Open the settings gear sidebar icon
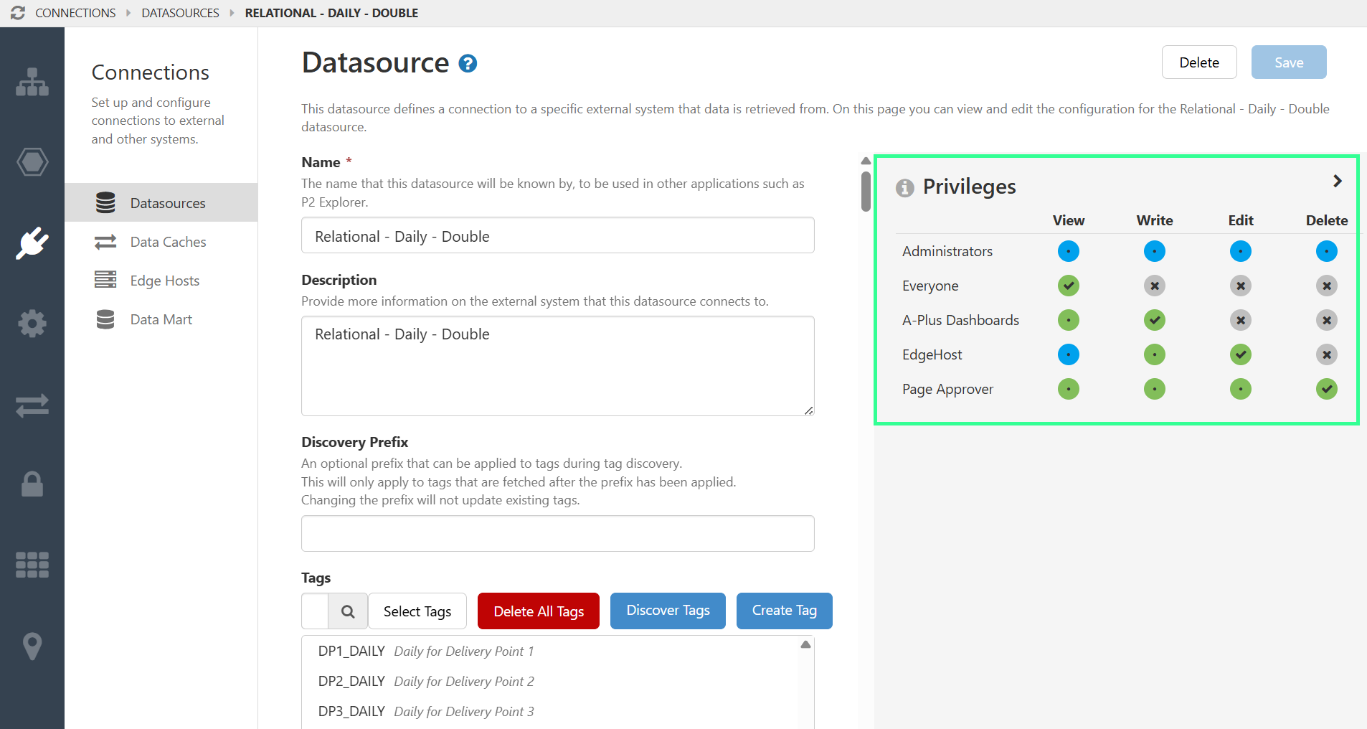The height and width of the screenshot is (729, 1367). point(32,324)
